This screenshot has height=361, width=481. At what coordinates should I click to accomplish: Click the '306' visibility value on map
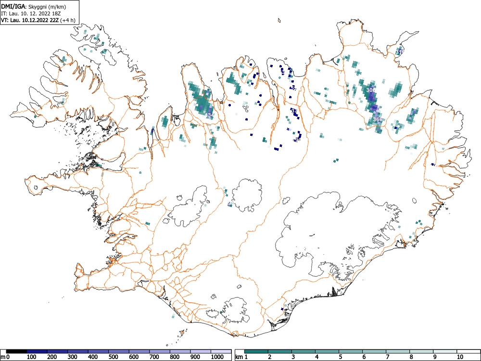click(371, 90)
